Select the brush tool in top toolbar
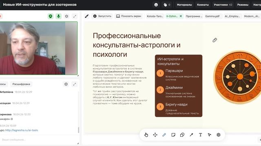Image resolution: width=261 pixels, height=146 pixels. tap(87, 16)
